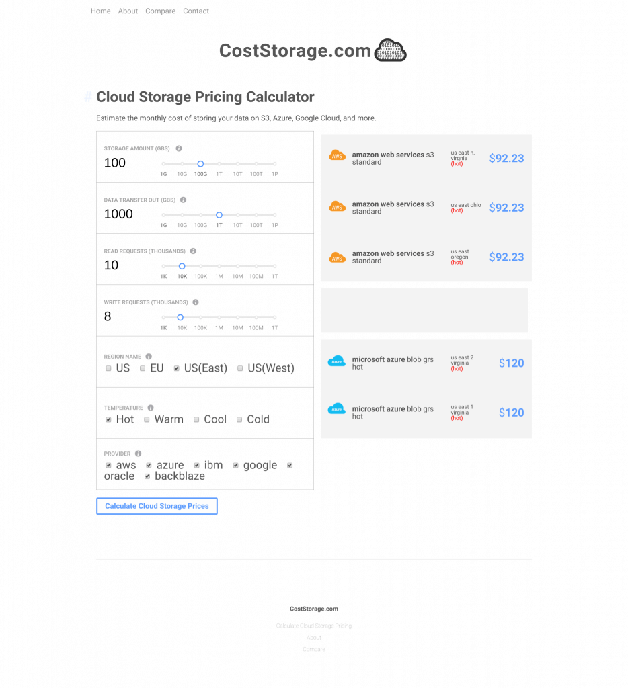Click the "Estimate the monthly cost" description text

(236, 118)
